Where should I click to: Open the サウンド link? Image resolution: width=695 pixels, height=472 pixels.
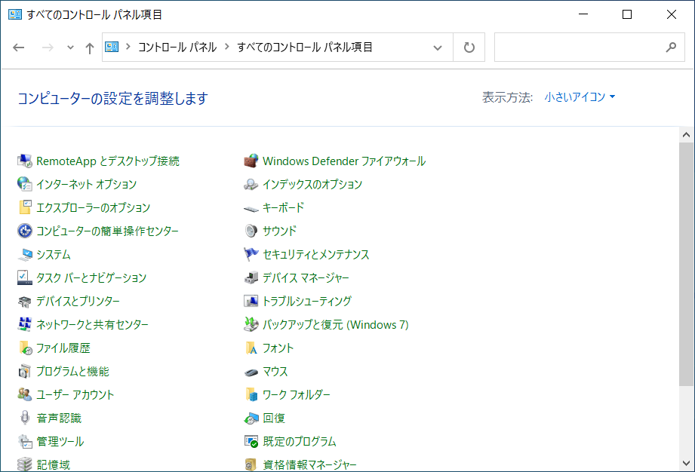coord(280,231)
